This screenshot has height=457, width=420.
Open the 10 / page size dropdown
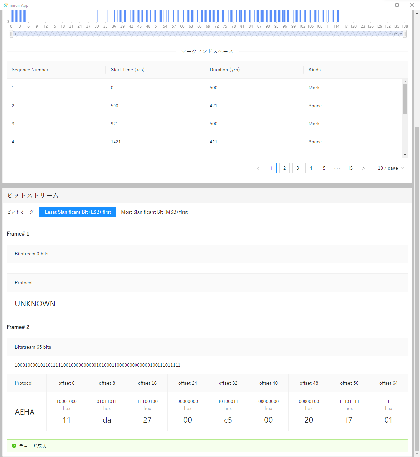click(390, 168)
